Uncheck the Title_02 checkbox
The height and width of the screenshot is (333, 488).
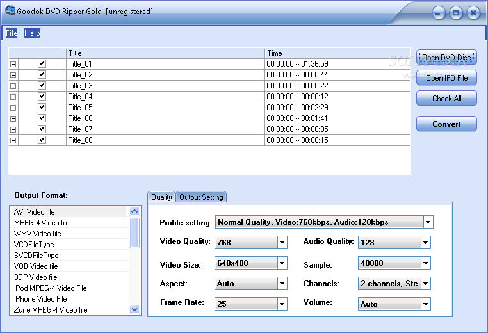point(42,75)
